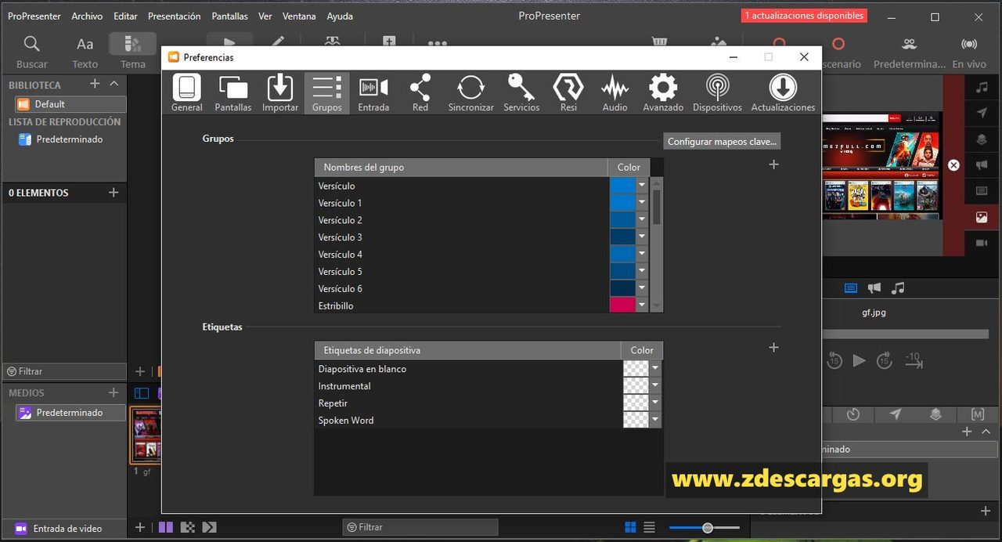Open color dropdown arrow for Versículo 5

[642, 272]
